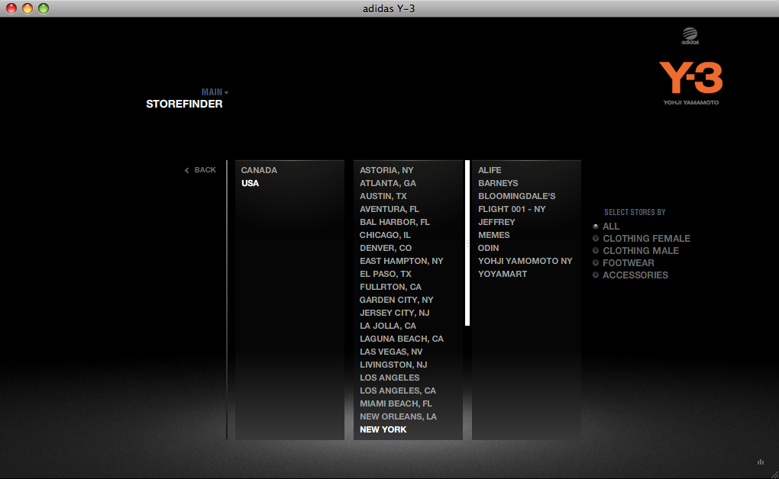This screenshot has width=779, height=479.
Task: Select CHICAGO, IL from the city list
Action: click(x=385, y=235)
